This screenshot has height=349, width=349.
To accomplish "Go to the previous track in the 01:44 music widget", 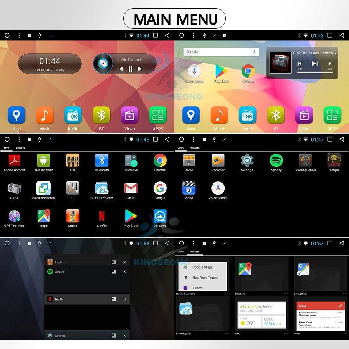I will tap(121, 69).
